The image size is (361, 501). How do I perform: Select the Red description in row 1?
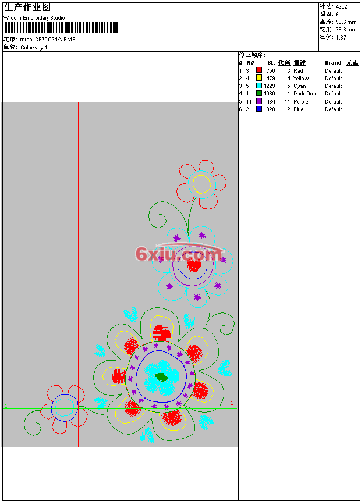click(x=298, y=70)
